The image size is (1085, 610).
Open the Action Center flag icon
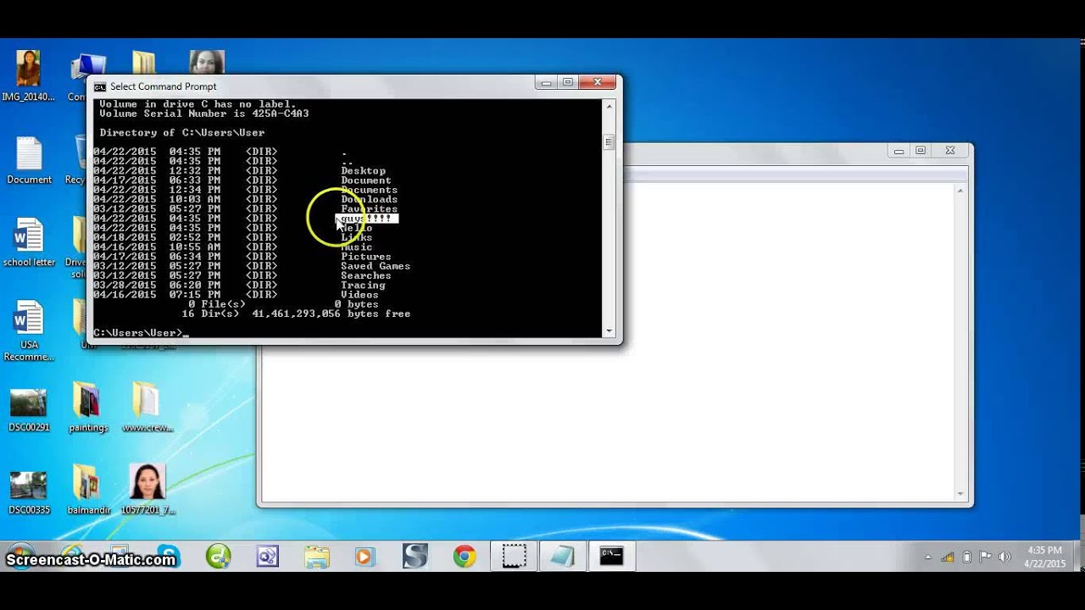pyautogui.click(x=985, y=557)
